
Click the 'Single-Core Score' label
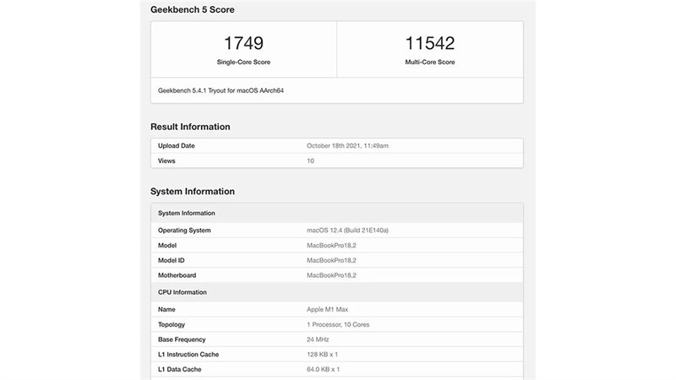(243, 62)
